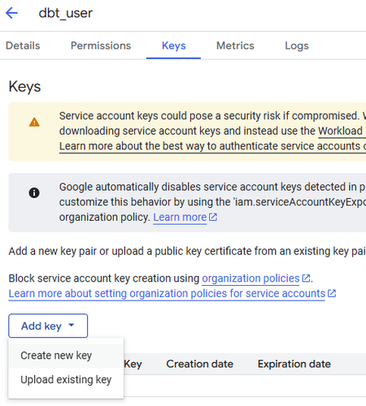Open the Metrics tab
This screenshot has height=406, width=366.
point(235,45)
